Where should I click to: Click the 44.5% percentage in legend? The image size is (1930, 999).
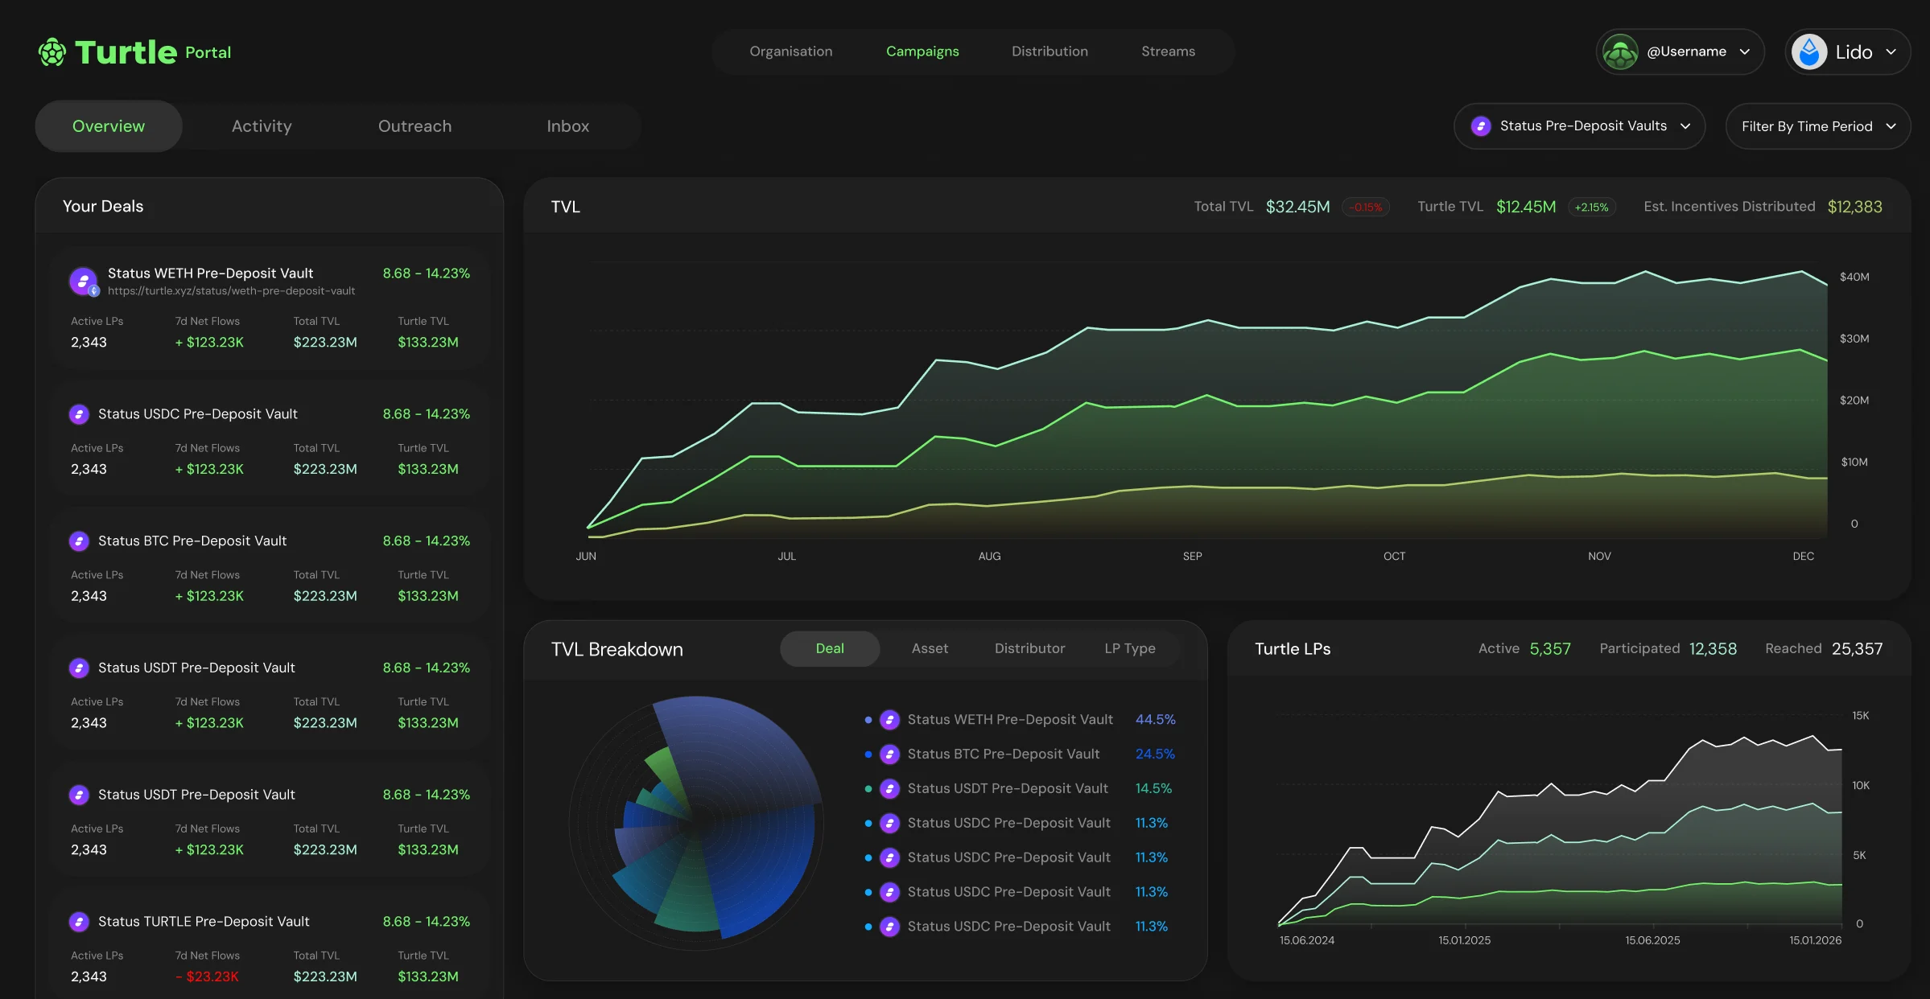[x=1155, y=720]
